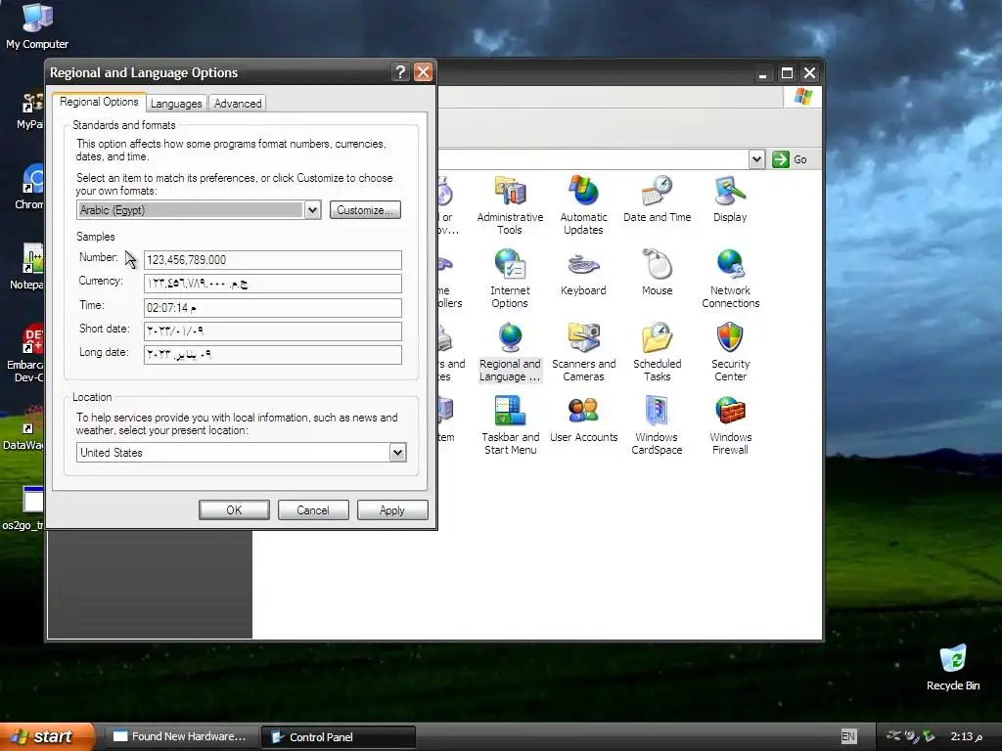Expand the Control Panel address bar dropdown

click(x=756, y=159)
